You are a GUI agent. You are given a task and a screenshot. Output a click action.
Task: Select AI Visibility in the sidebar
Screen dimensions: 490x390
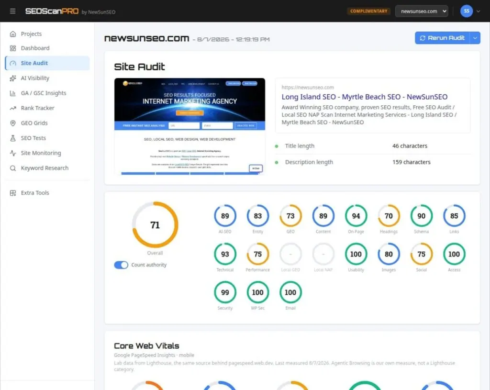pos(47,78)
